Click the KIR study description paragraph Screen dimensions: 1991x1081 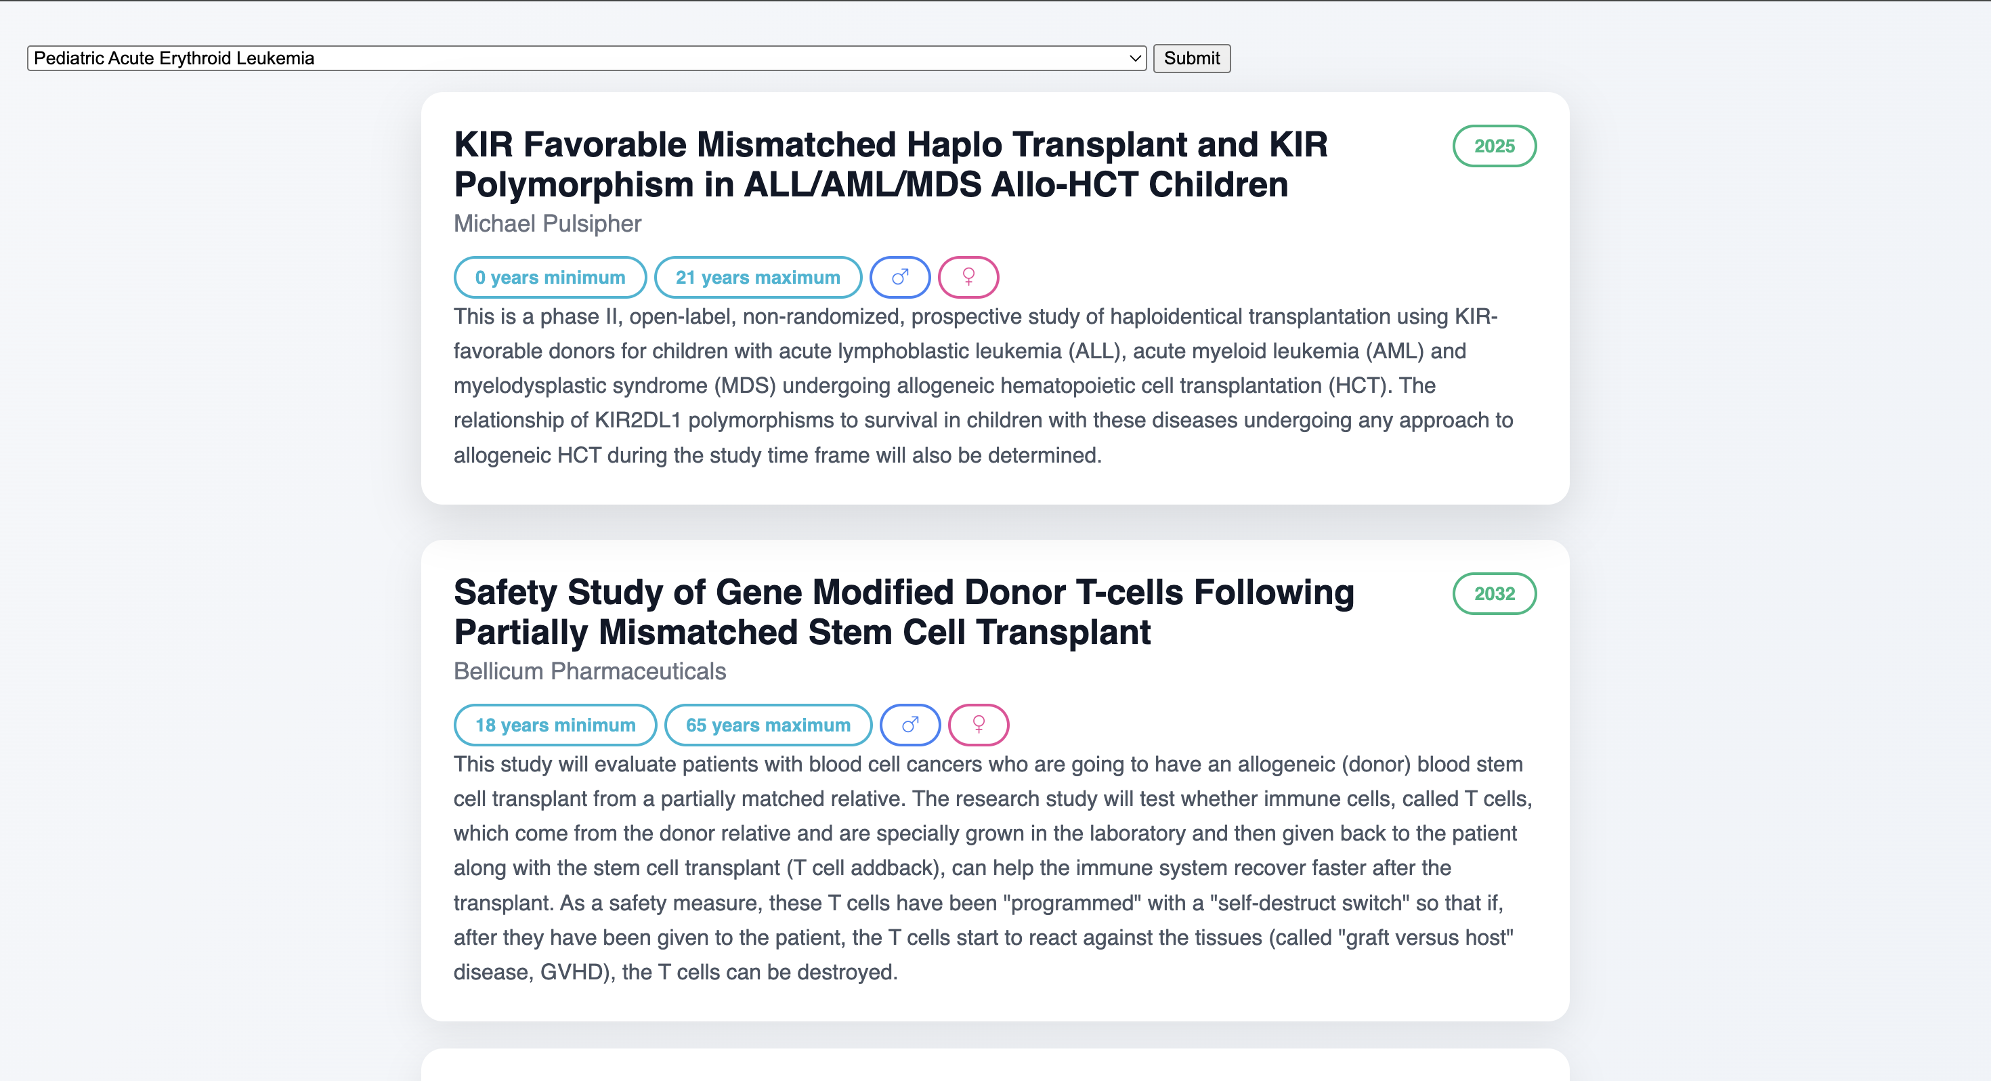click(x=983, y=385)
